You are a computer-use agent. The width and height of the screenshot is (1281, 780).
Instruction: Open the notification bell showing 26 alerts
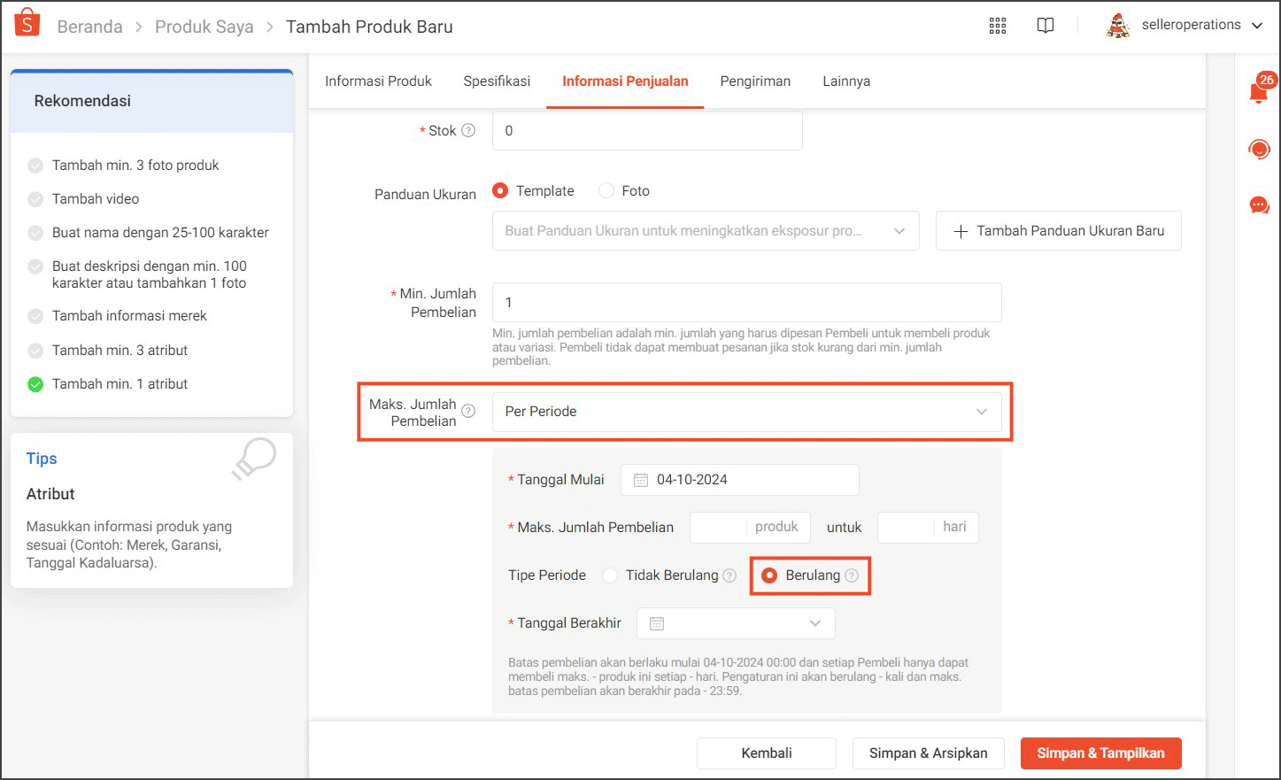click(x=1259, y=93)
